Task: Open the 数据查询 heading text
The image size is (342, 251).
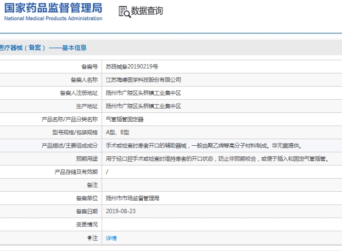Action: click(147, 11)
